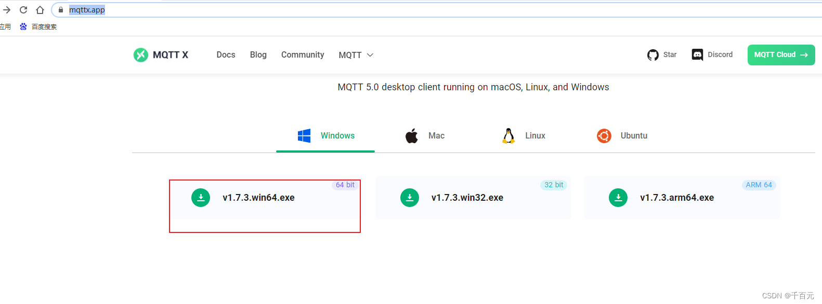Click the Linux penguin icon
822x304 pixels.
click(508, 136)
